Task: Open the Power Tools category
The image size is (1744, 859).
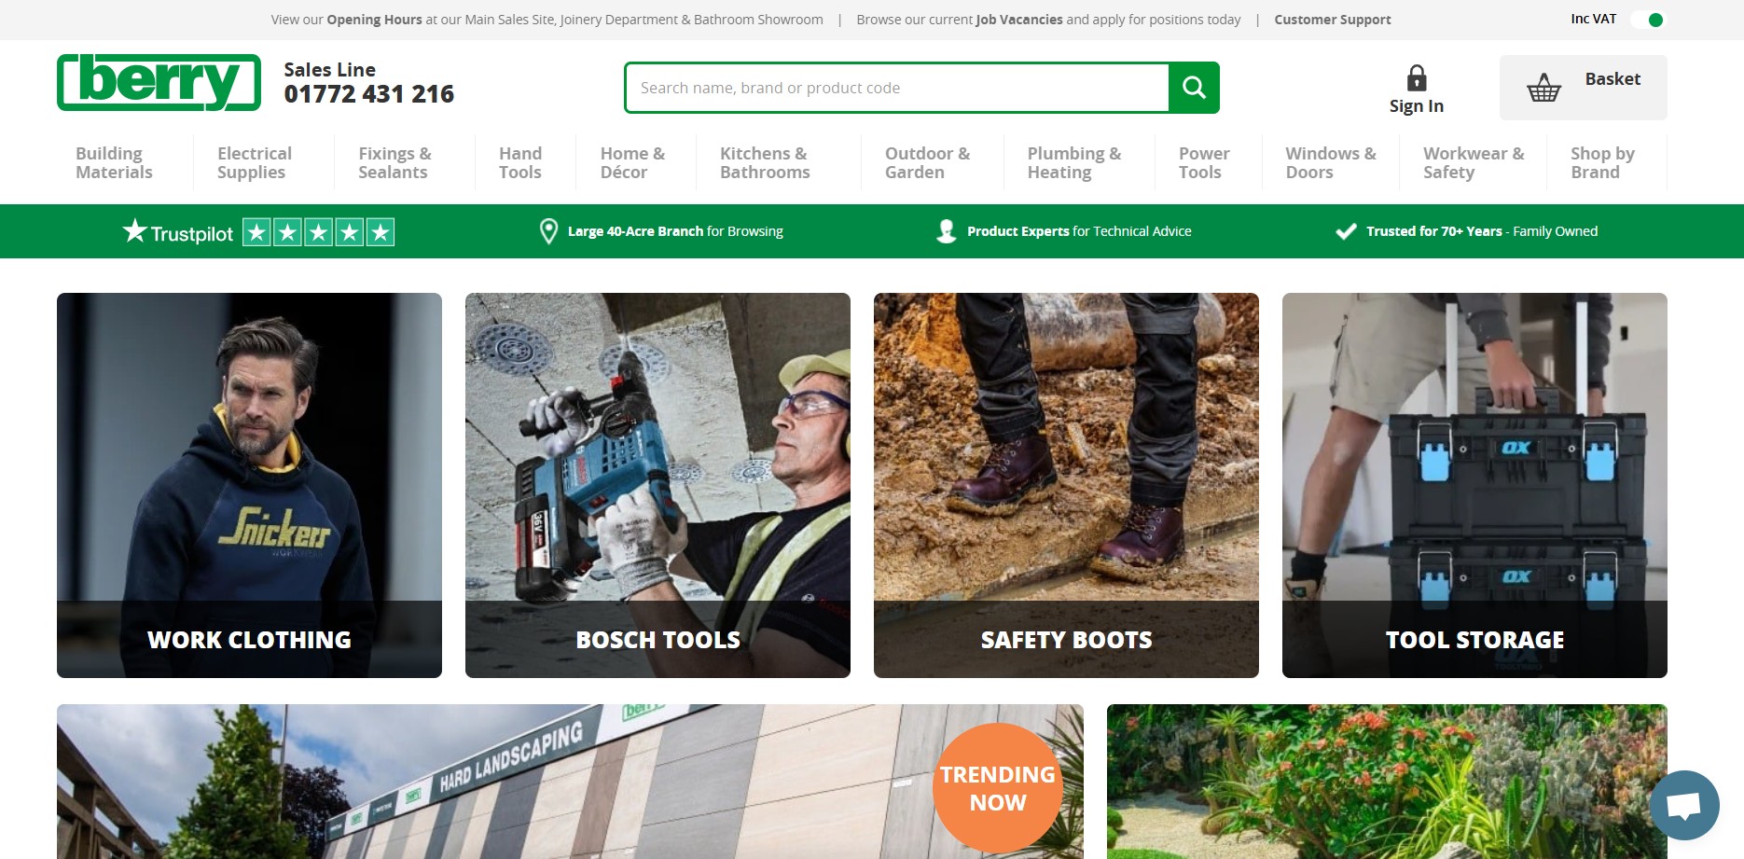Action: [x=1203, y=162]
